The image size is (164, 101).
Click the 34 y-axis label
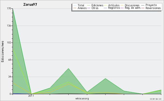coord(10,77)
